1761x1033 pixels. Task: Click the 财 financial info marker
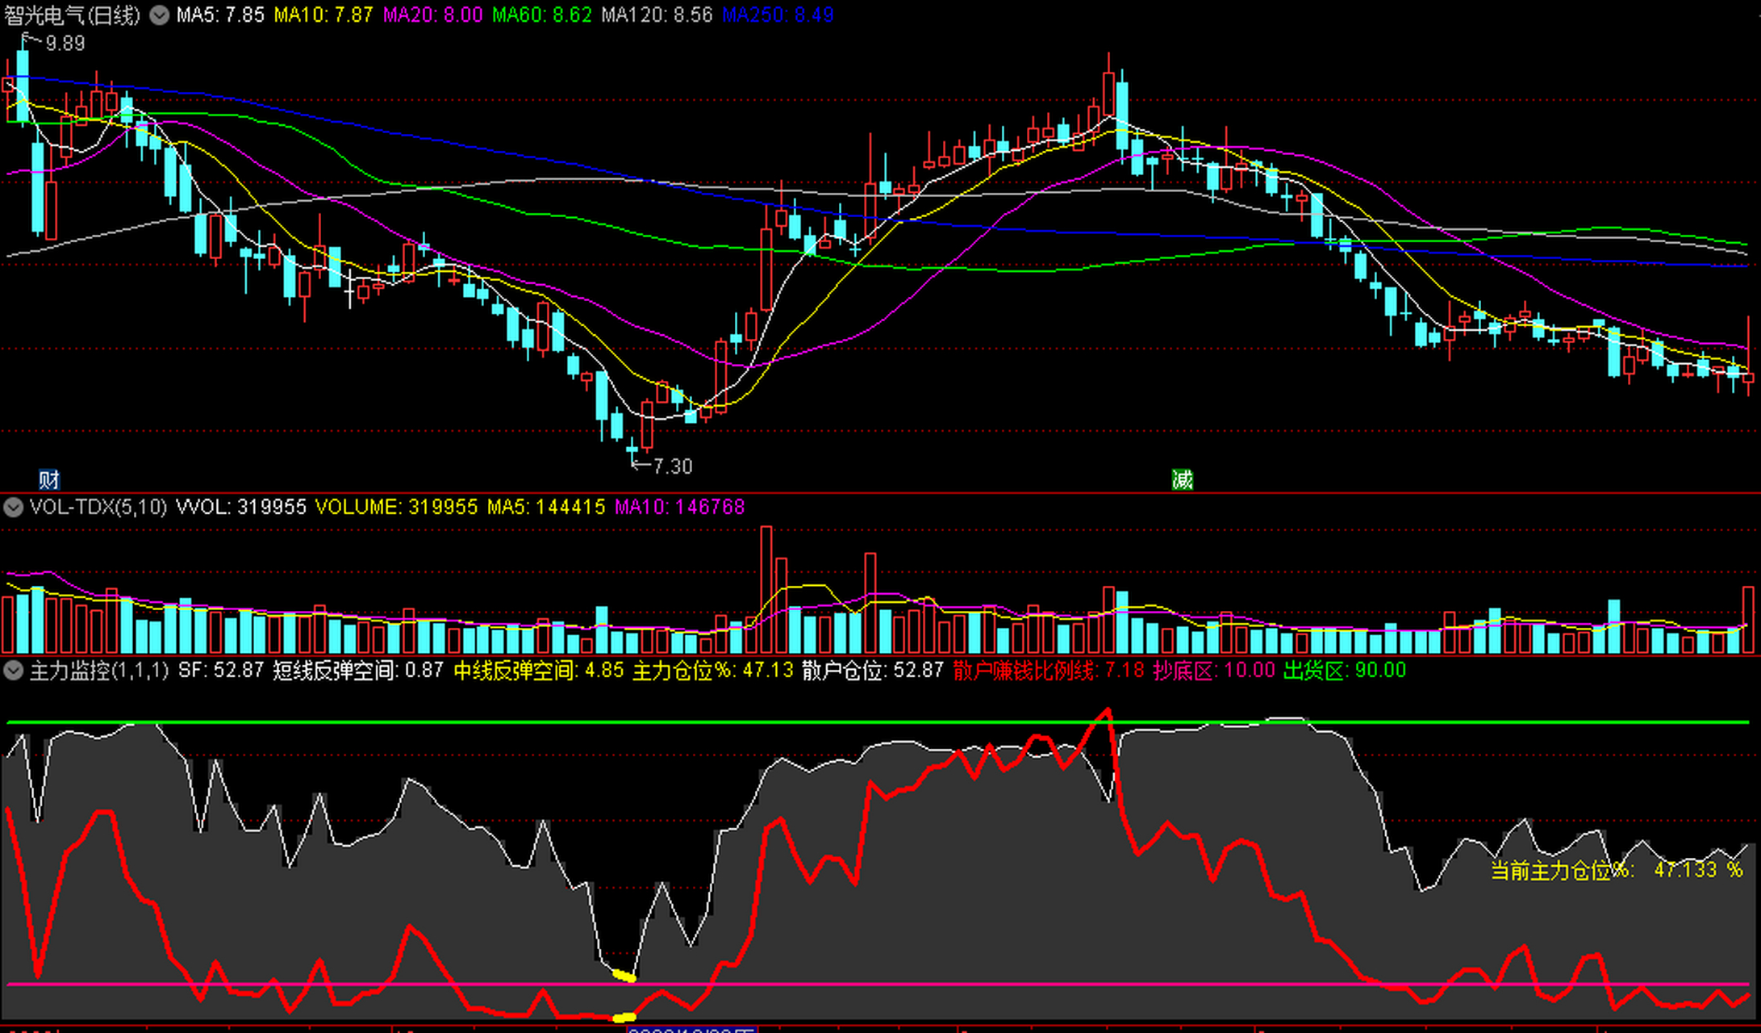(x=49, y=480)
